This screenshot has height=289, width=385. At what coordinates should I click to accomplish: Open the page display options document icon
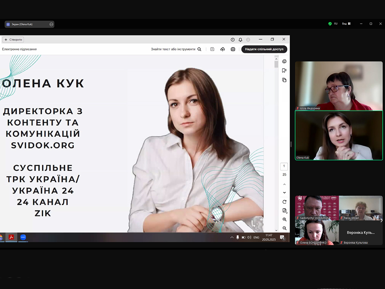point(284,211)
